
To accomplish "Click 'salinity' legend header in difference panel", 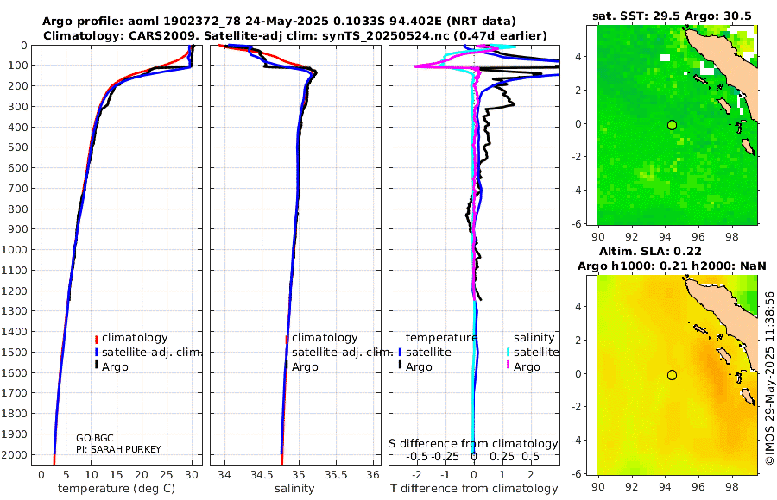I will (x=534, y=338).
